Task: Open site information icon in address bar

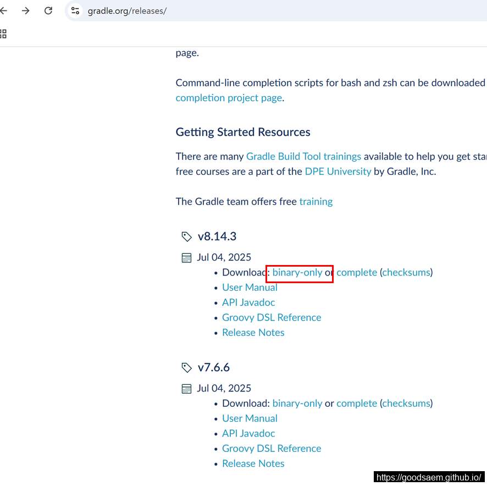Action: pyautogui.click(x=75, y=11)
